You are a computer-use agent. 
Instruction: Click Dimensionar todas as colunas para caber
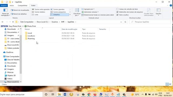point(98,15)
